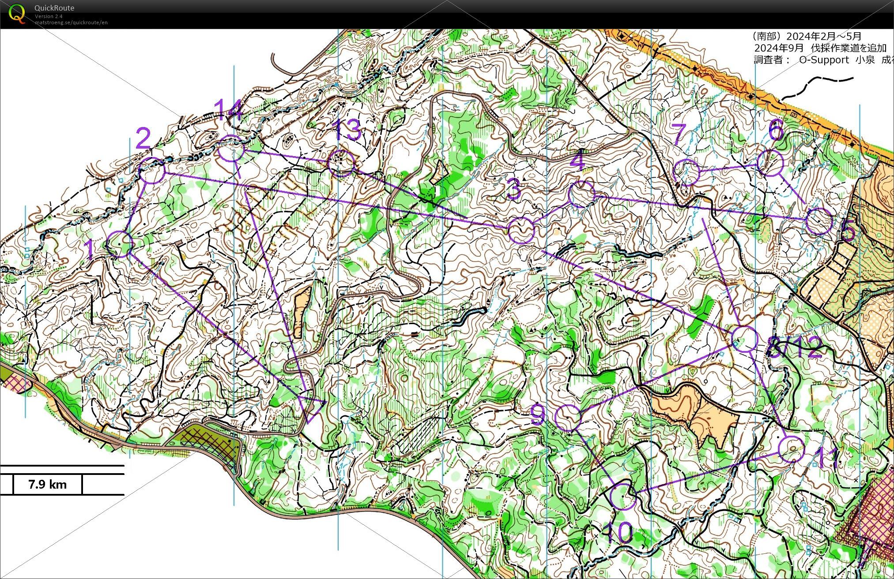894x579 pixels.
Task: Click the 7.9 km distance label
Action: pos(48,485)
